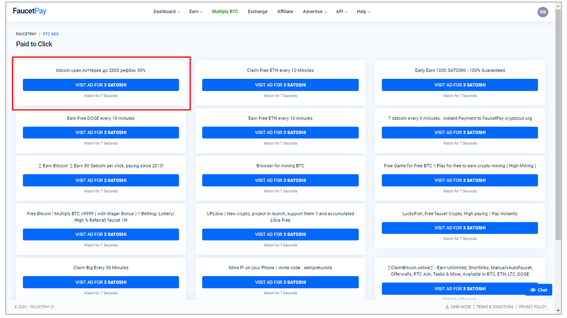Image resolution: width=567 pixels, height=318 pixels.
Task: Open the Affiliate menu item
Action: (285, 12)
